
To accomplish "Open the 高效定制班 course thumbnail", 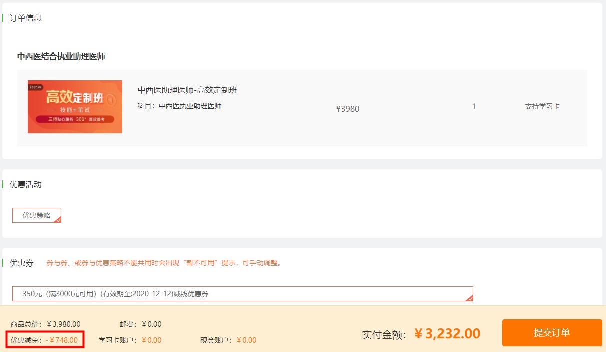I will (x=75, y=107).
